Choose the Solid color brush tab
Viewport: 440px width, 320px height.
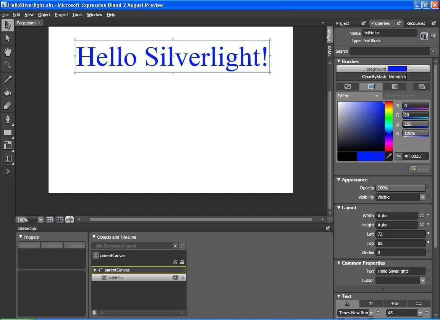point(371,86)
